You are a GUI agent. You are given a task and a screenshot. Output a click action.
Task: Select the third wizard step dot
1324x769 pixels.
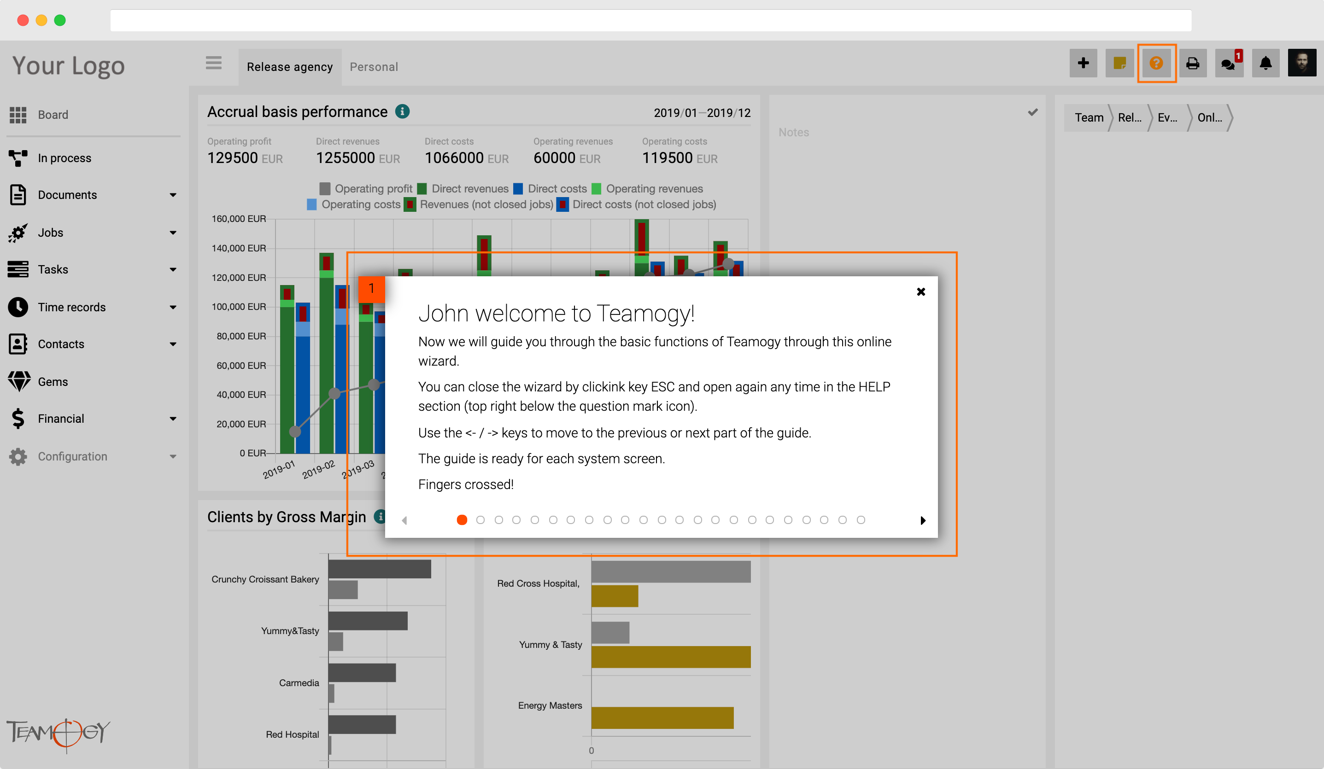pos(498,519)
